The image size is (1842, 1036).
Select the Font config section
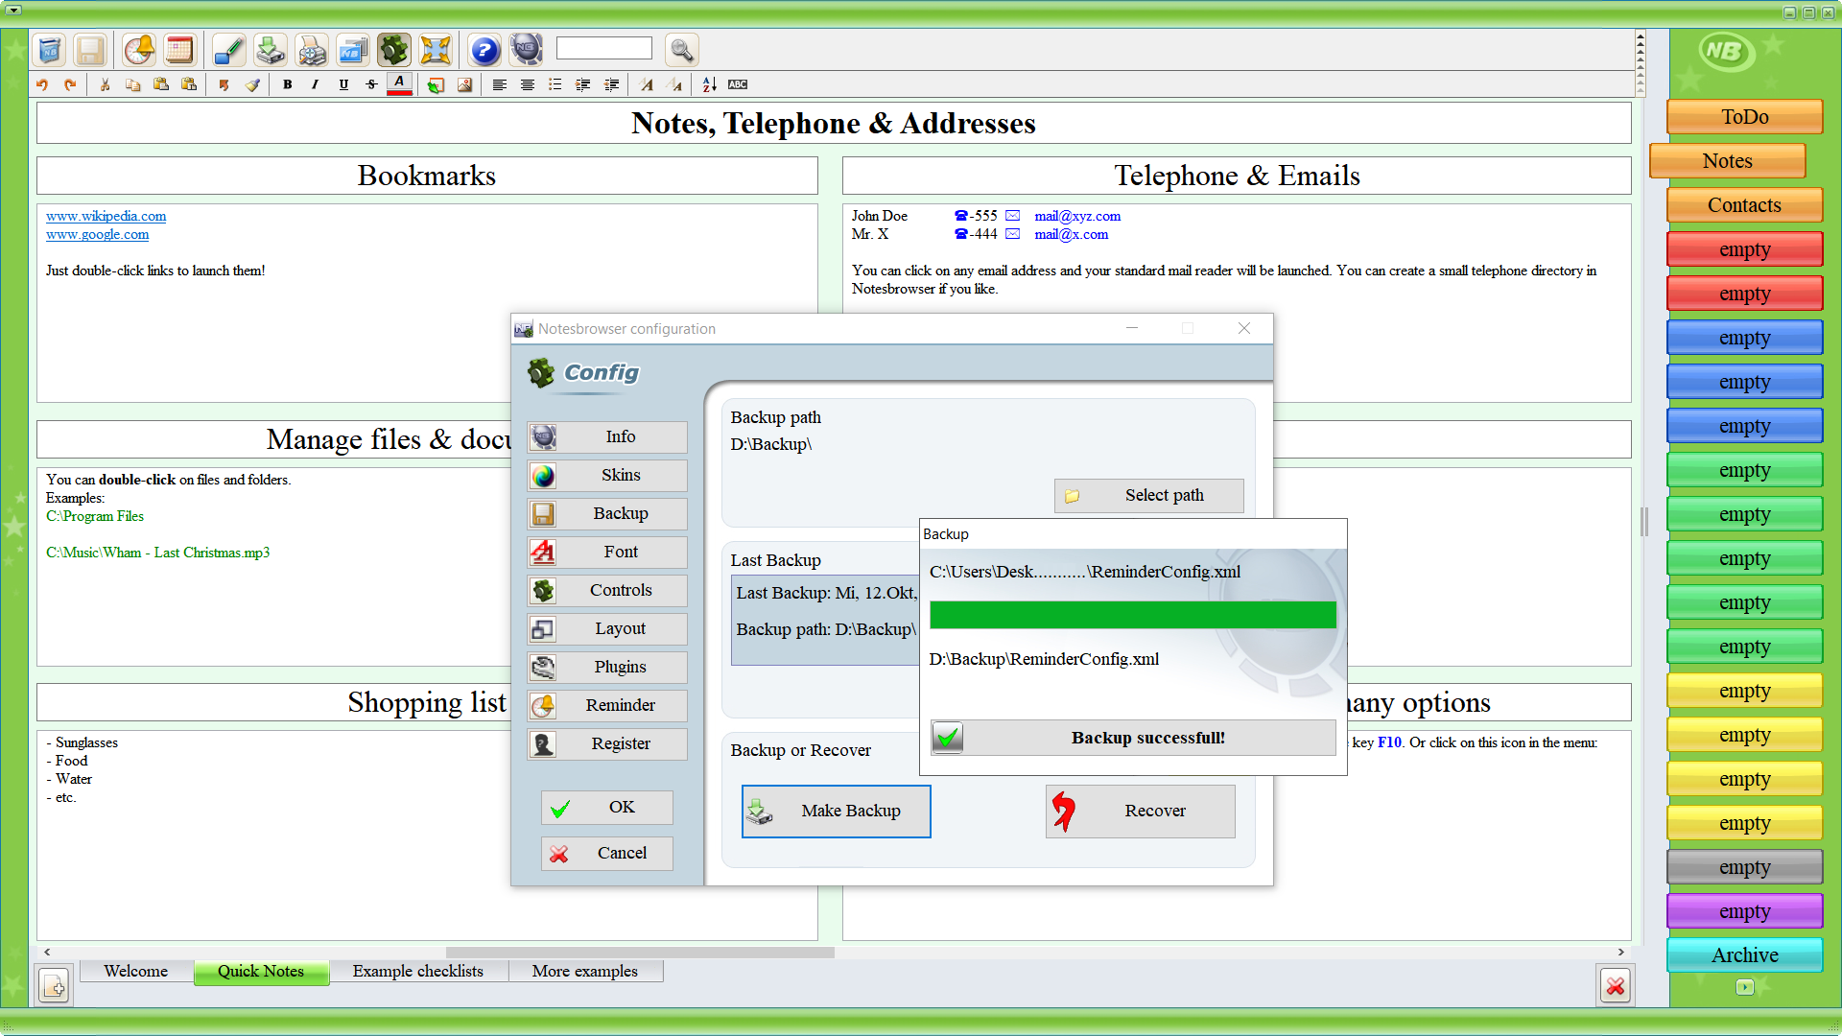[607, 553]
